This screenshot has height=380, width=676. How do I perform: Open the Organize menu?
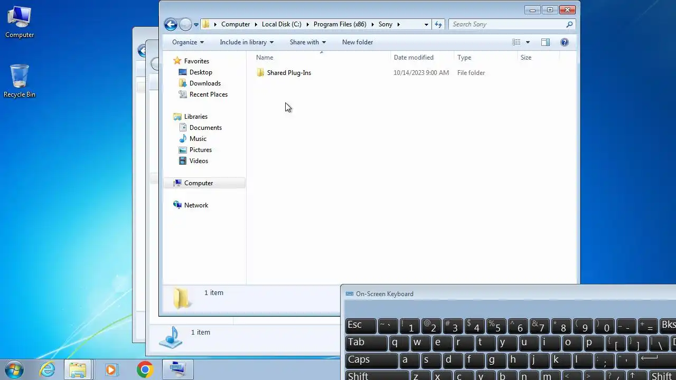pos(188,42)
